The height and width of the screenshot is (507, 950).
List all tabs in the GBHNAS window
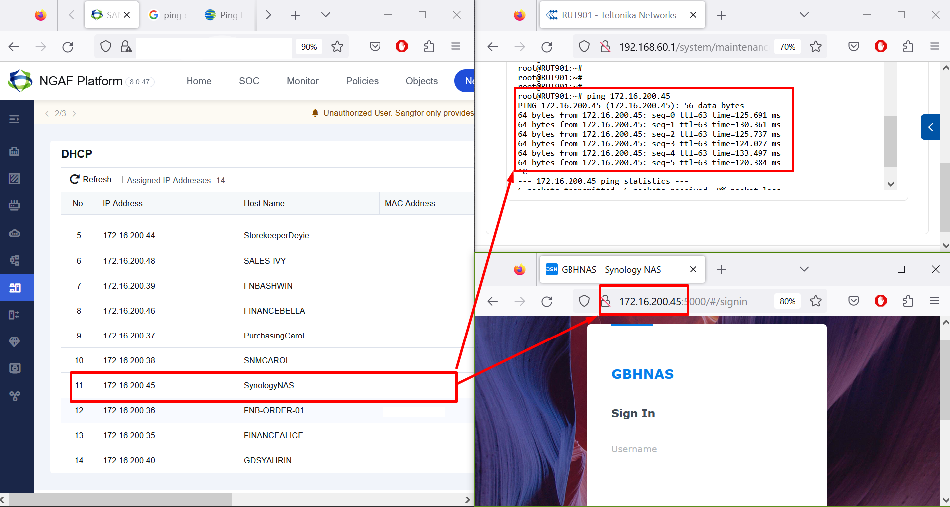(804, 269)
